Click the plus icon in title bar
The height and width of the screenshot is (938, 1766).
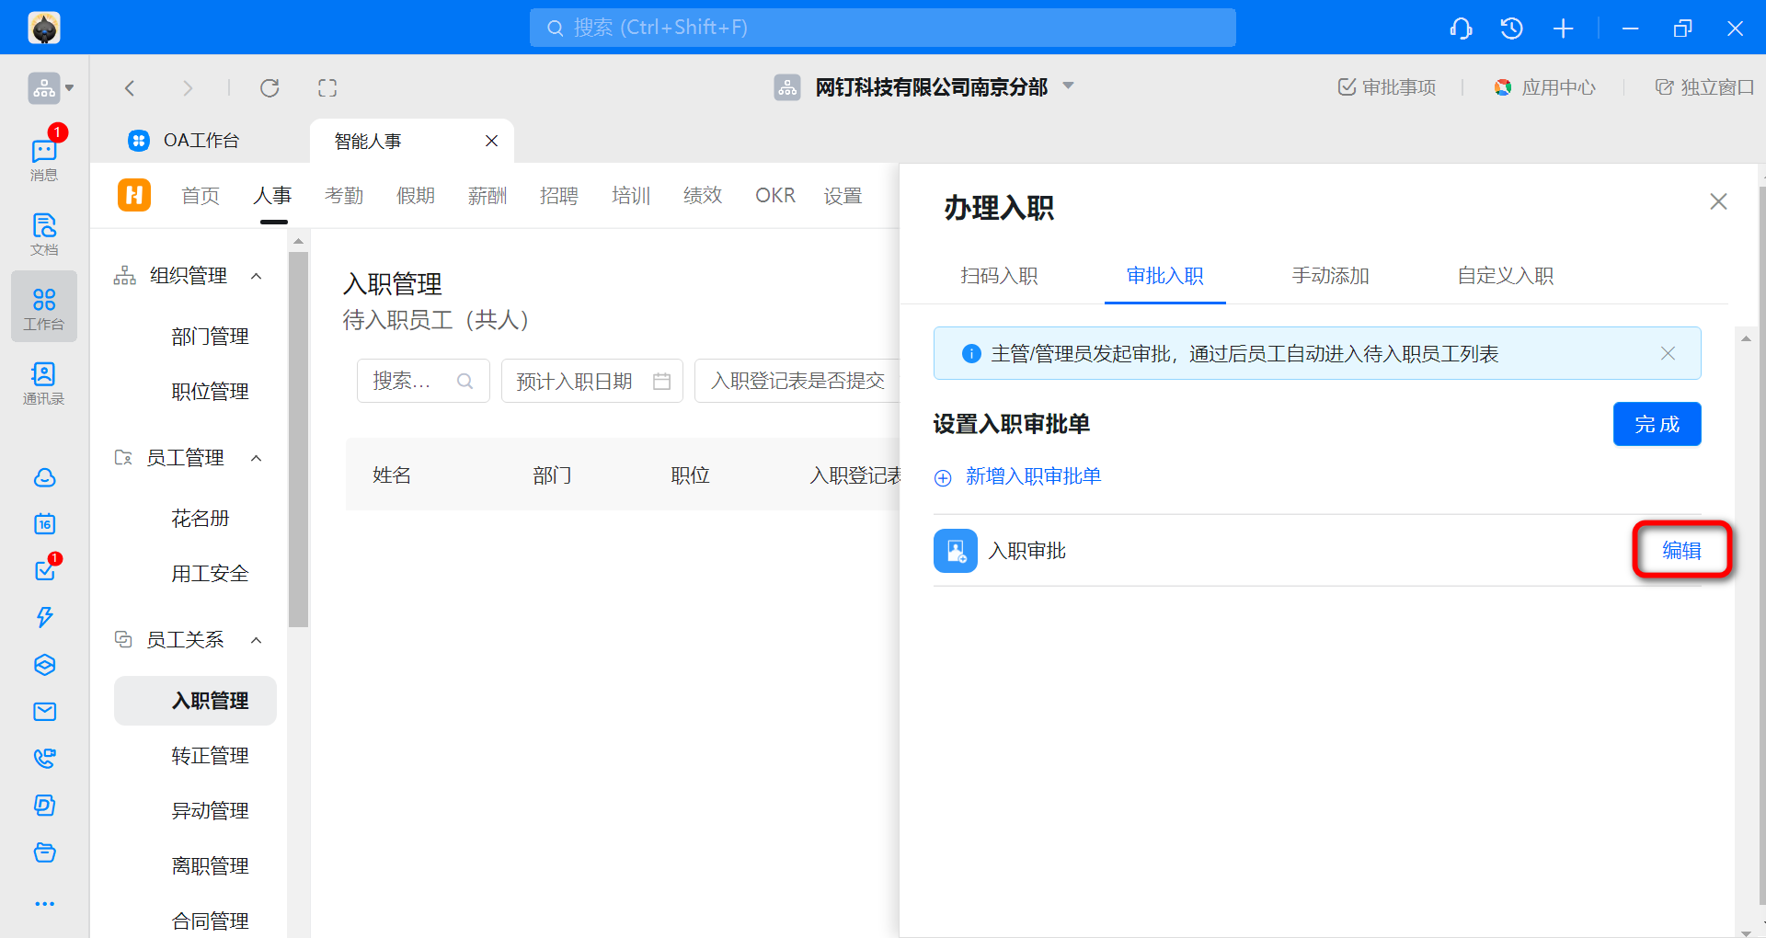1563,29
